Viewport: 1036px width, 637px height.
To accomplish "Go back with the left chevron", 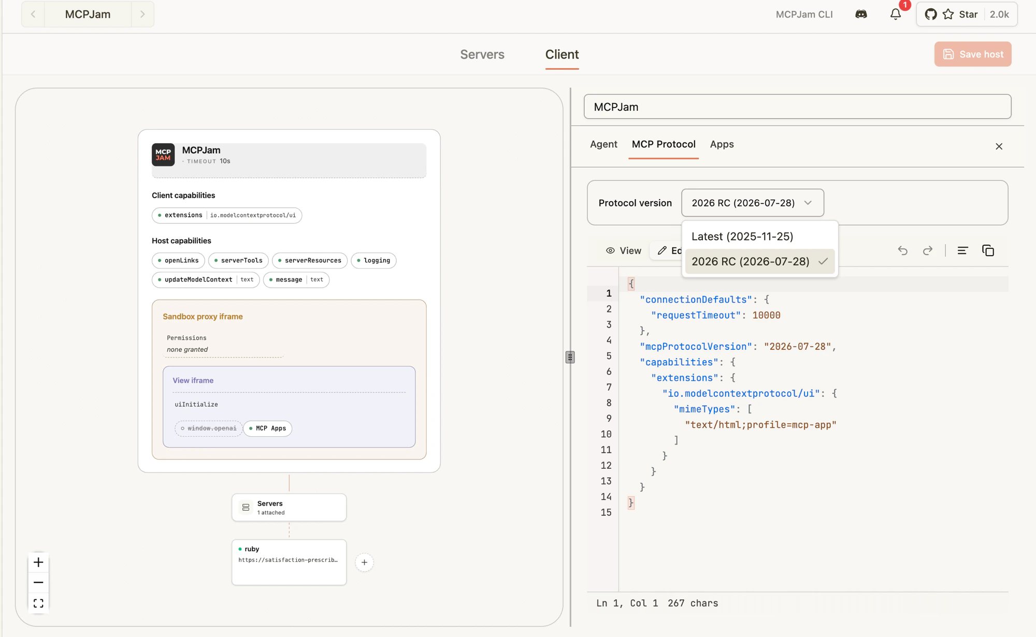I will point(33,14).
